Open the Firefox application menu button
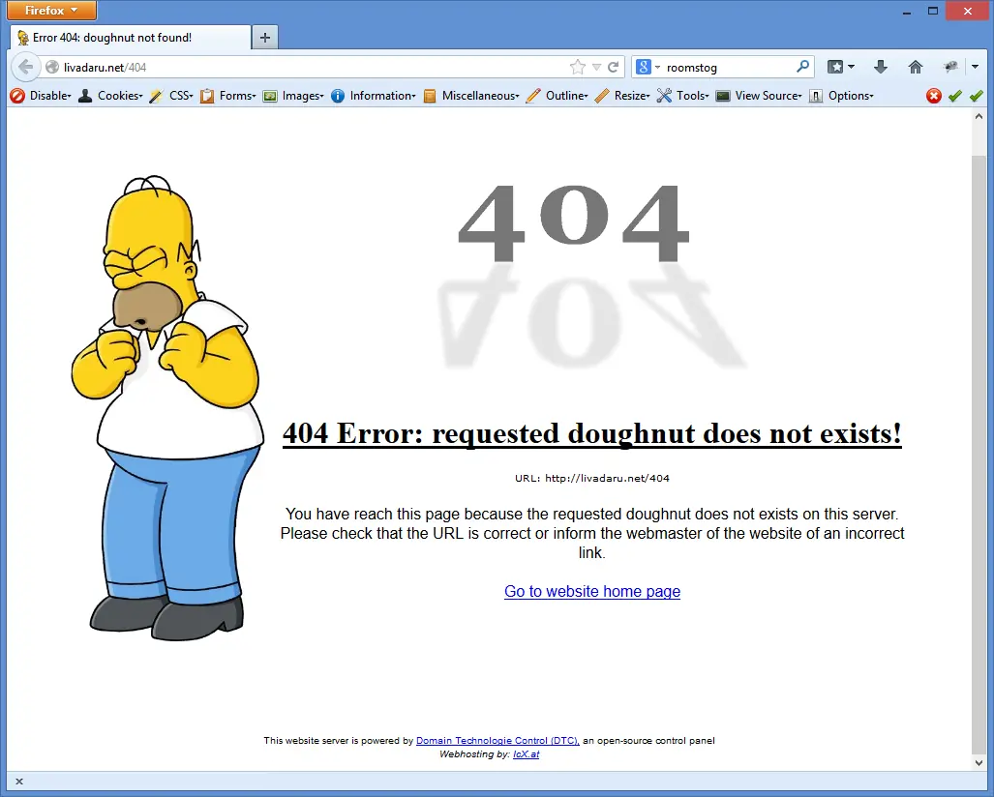Image resolution: width=994 pixels, height=797 pixels. (x=52, y=10)
